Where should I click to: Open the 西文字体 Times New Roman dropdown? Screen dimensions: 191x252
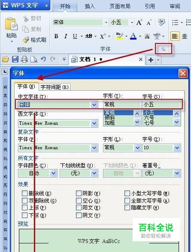click(x=94, y=123)
